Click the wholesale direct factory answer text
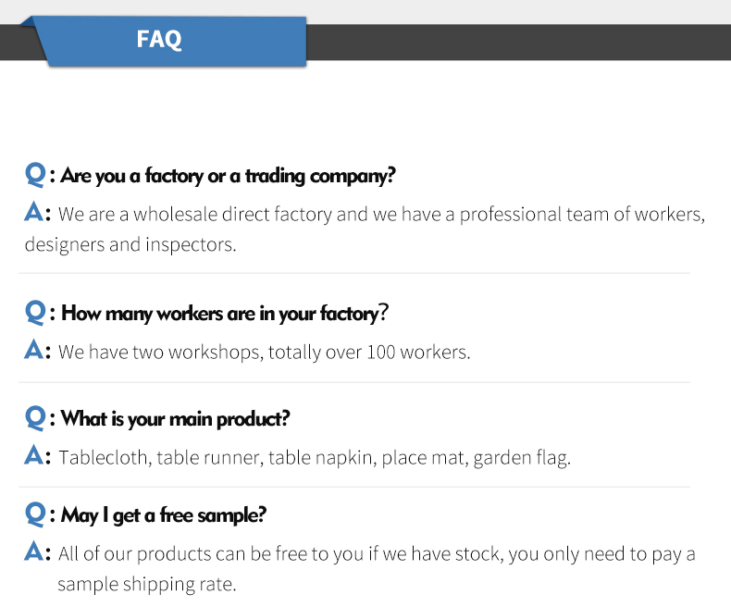 pyautogui.click(x=381, y=215)
